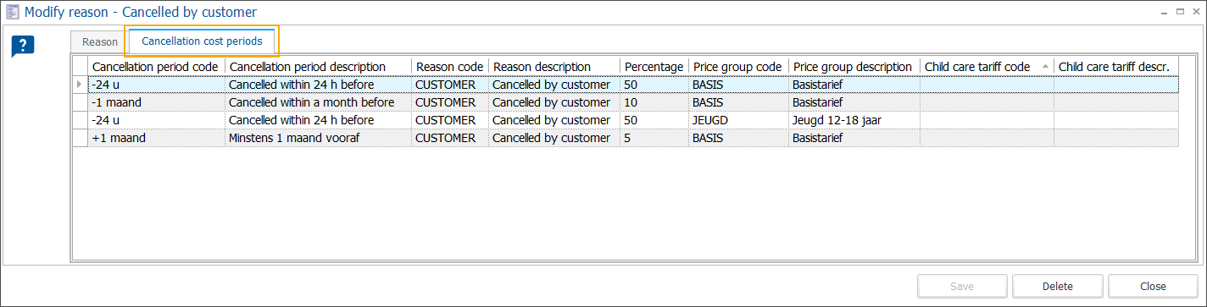Click Basistarief in the +1 maand row

pyautogui.click(x=854, y=138)
